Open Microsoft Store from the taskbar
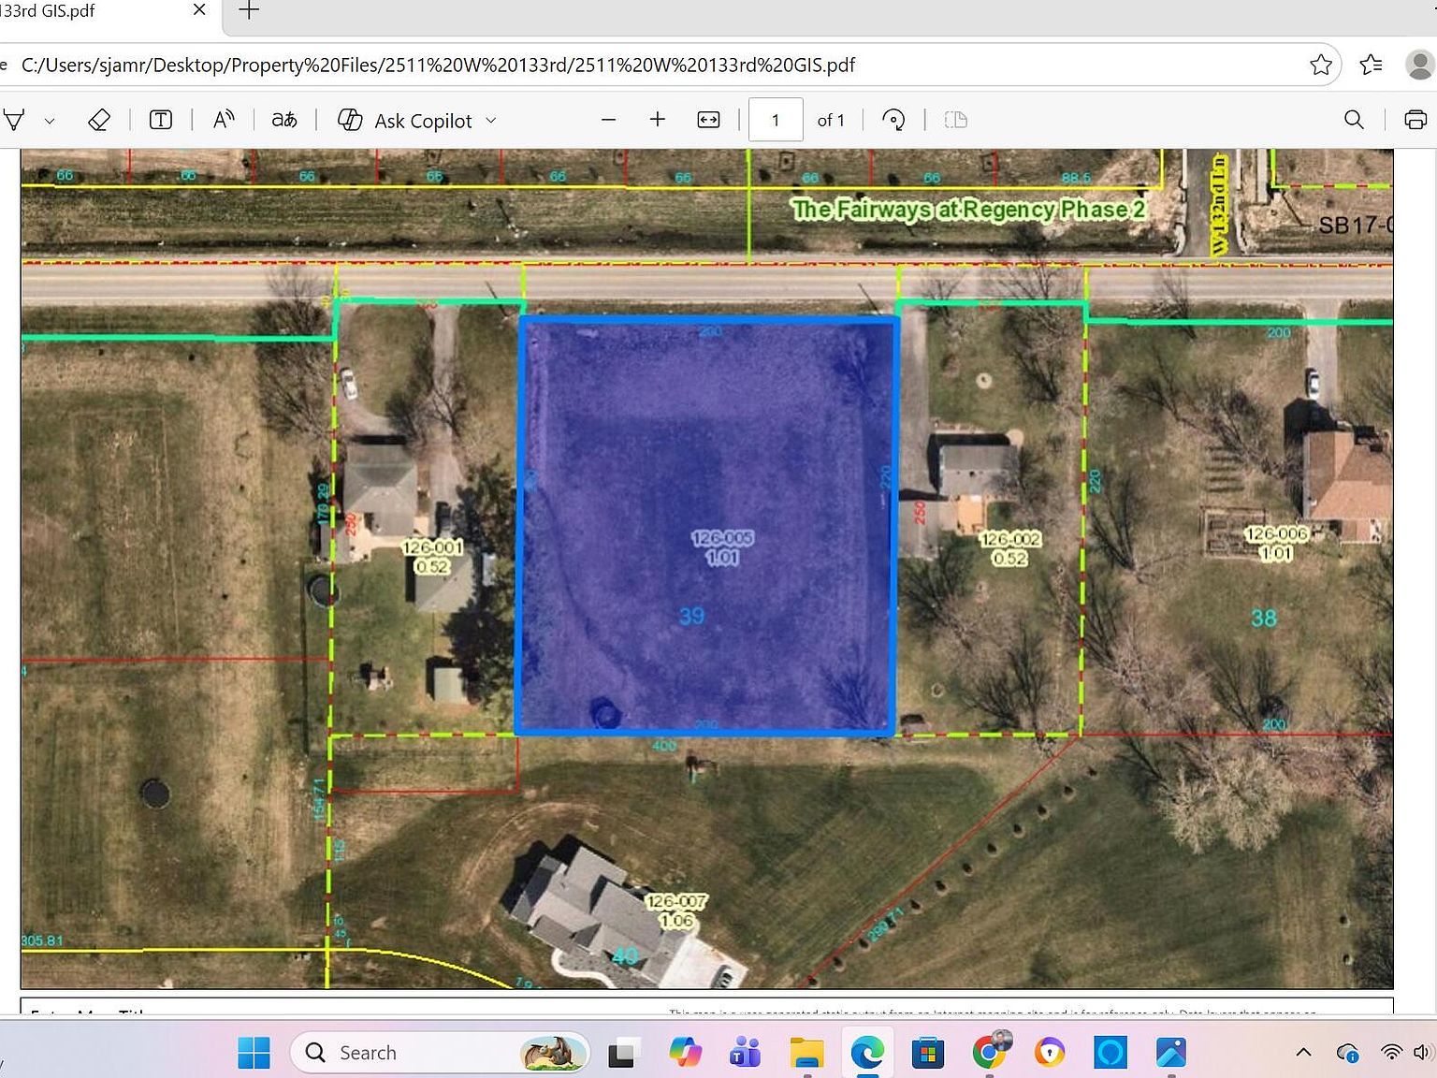 928,1053
